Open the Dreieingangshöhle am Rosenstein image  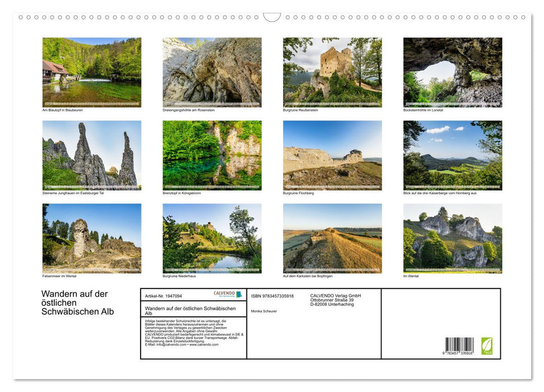[211, 72]
